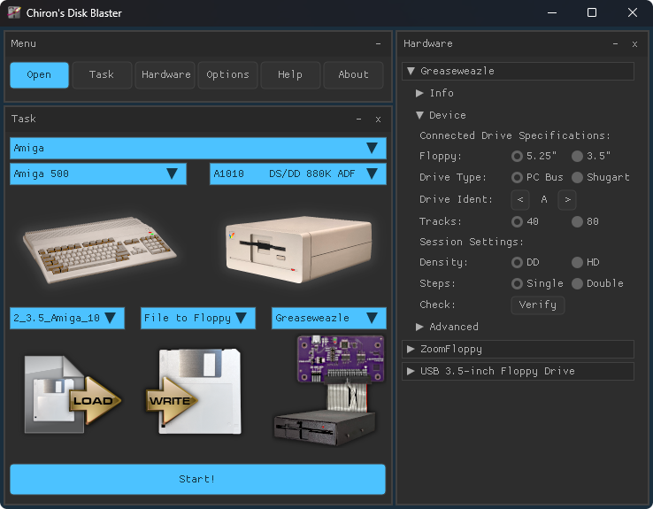Click the Drive Ident value A
Screen dimensions: 653x509
[544, 199]
